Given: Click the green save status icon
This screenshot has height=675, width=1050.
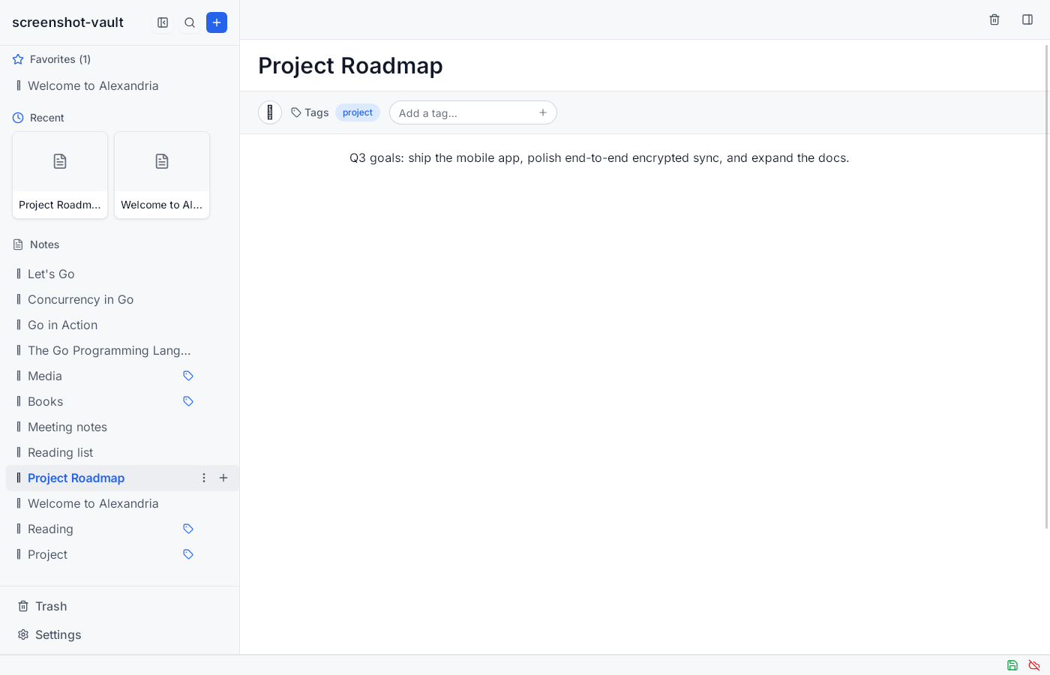Looking at the screenshot, I should click(1012, 665).
